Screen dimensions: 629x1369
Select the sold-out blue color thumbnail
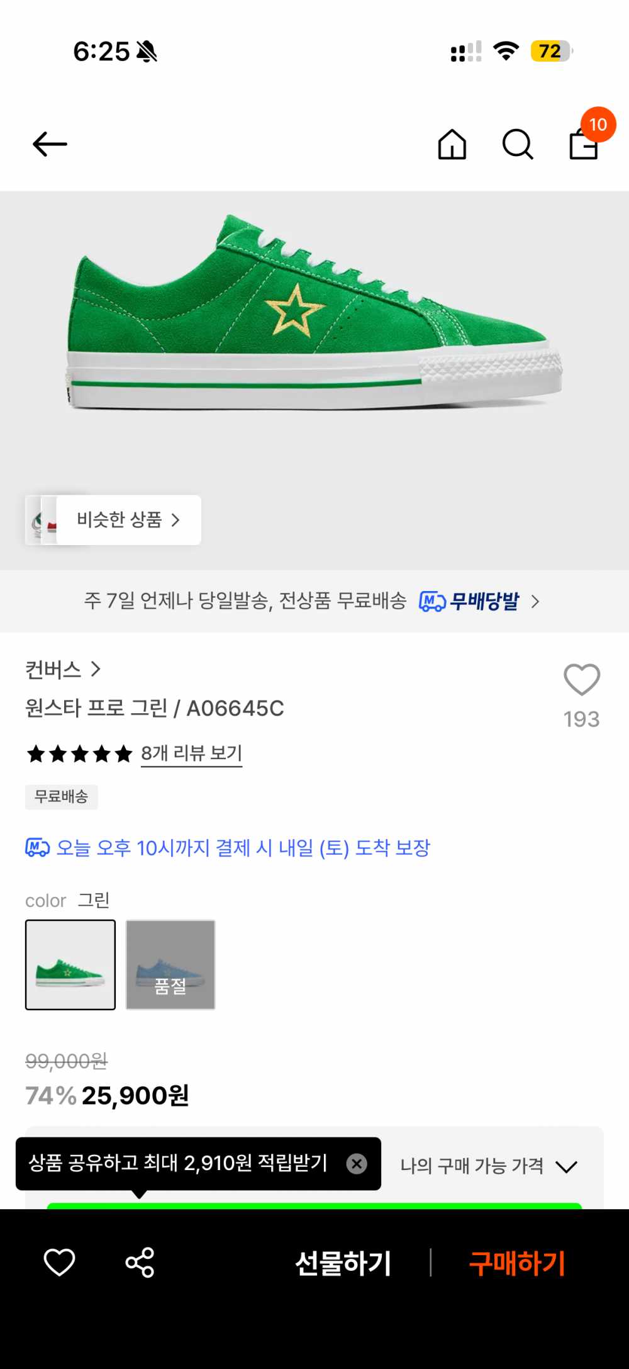click(170, 965)
